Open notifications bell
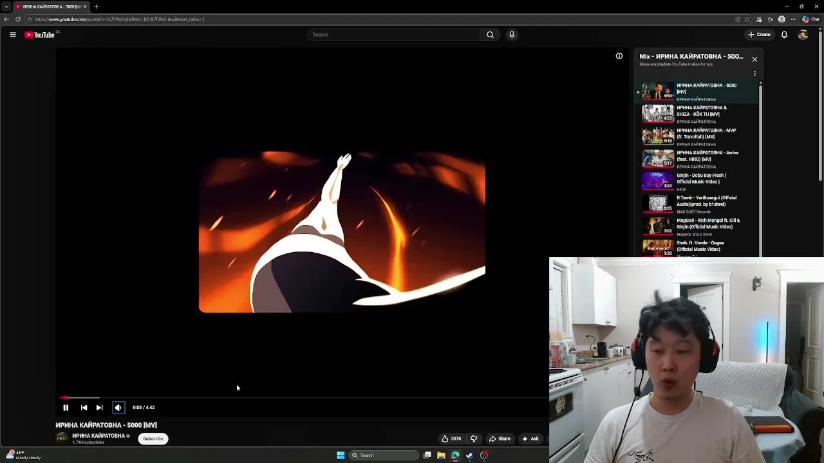The width and height of the screenshot is (824, 463). point(784,35)
